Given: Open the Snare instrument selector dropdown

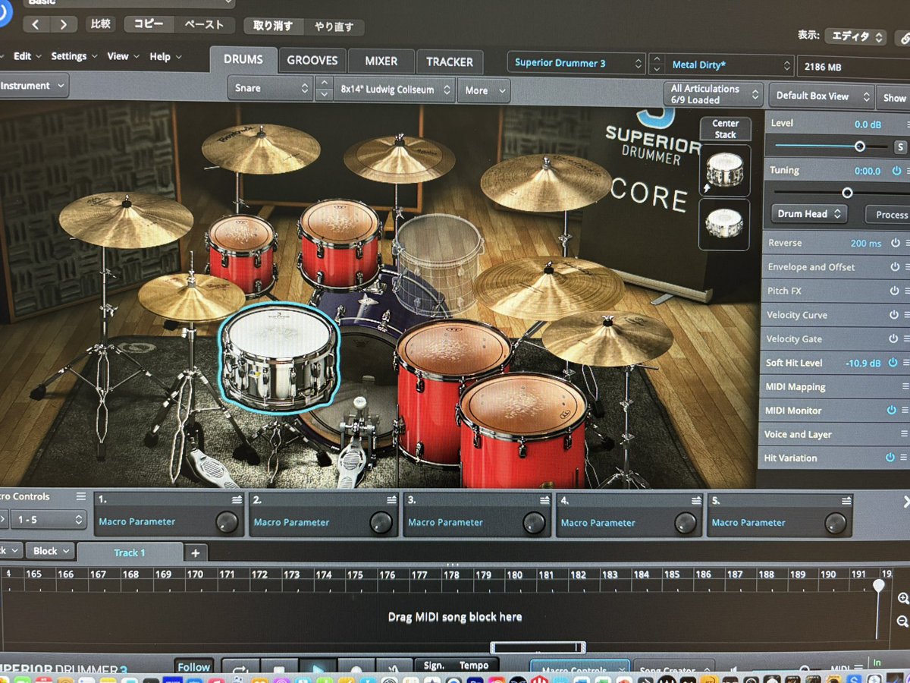Looking at the screenshot, I should (270, 89).
